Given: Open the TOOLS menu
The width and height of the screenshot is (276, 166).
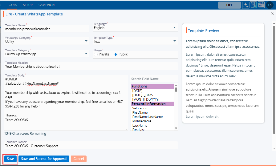Looking at the screenshot, I should pos(12,5).
